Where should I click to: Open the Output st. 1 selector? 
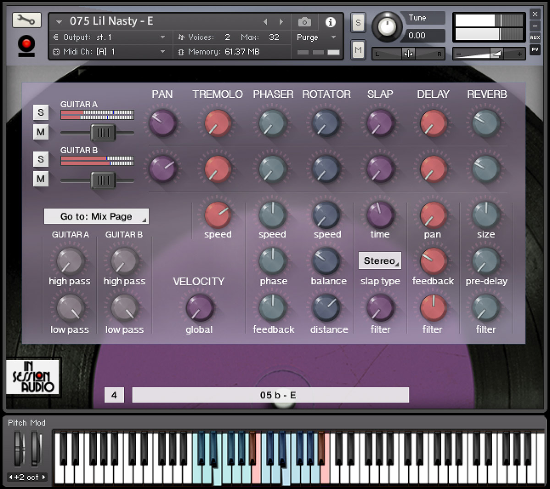[x=110, y=37]
